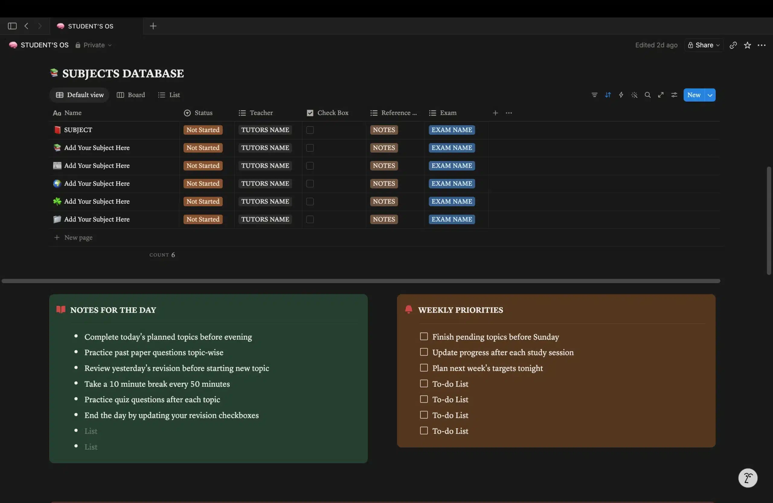773x503 pixels.
Task: Open the page more-options ellipsis menu
Action: [x=762, y=45]
